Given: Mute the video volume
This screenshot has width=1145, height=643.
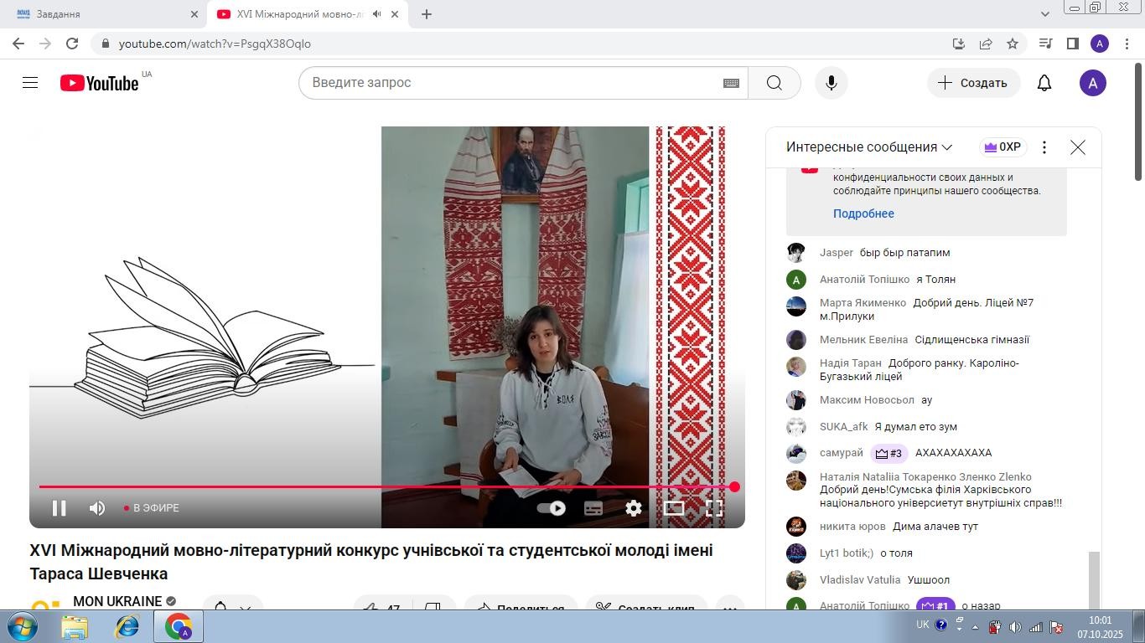Looking at the screenshot, I should pyautogui.click(x=97, y=508).
